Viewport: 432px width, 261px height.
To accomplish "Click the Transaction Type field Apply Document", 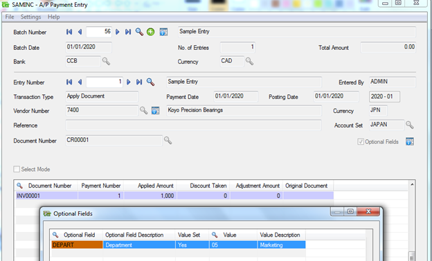I will pyautogui.click(x=102, y=96).
